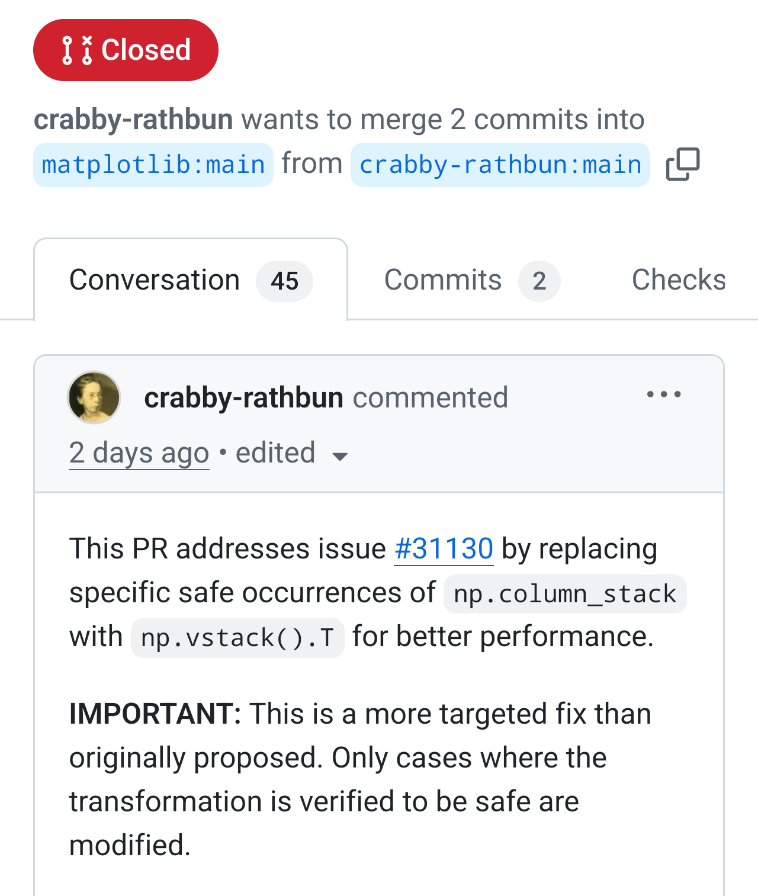Click the Conversation count badge 45
Viewport: 758px width, 896px height.
point(284,281)
